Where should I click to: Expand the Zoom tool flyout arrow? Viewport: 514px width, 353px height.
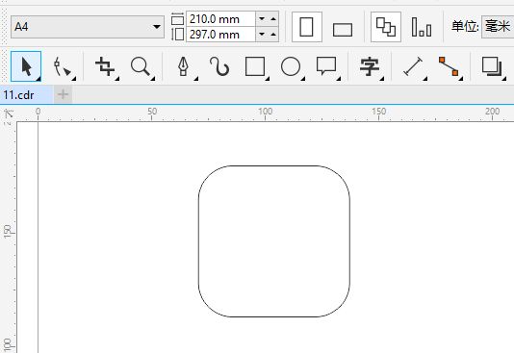click(x=153, y=79)
